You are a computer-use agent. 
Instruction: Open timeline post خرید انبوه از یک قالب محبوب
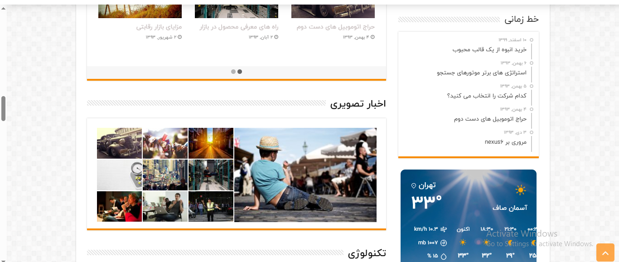click(x=489, y=49)
